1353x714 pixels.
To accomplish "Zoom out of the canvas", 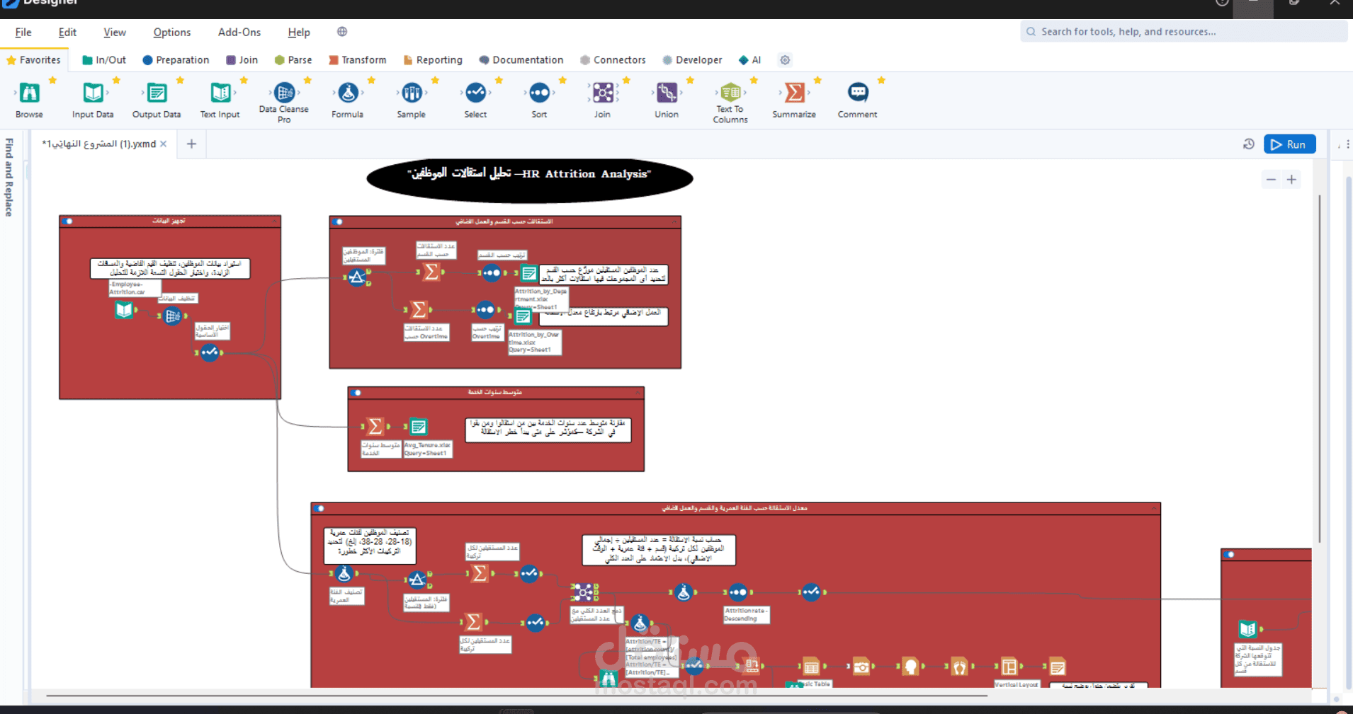I will (1271, 180).
